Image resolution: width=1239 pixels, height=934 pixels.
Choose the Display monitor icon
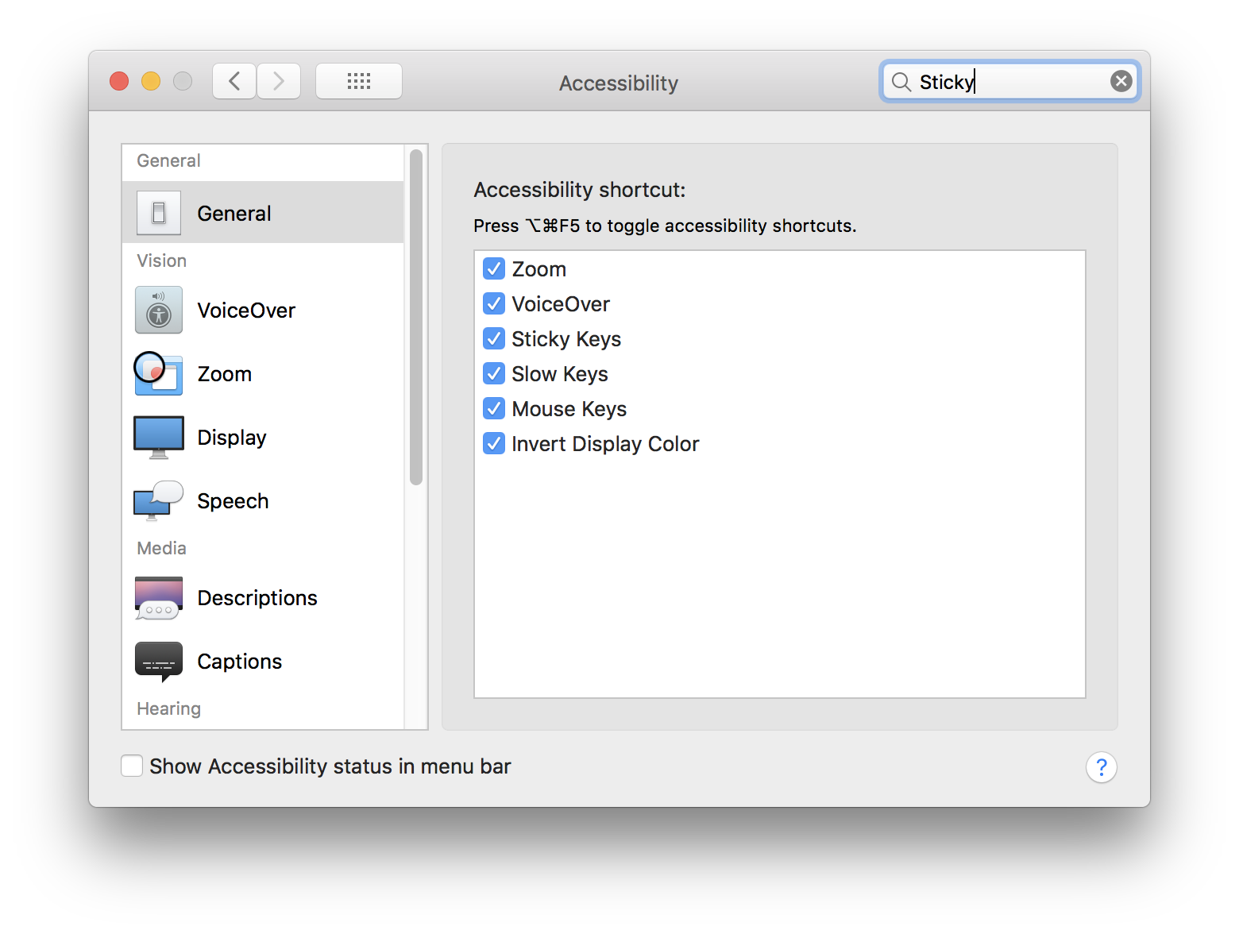click(x=159, y=437)
